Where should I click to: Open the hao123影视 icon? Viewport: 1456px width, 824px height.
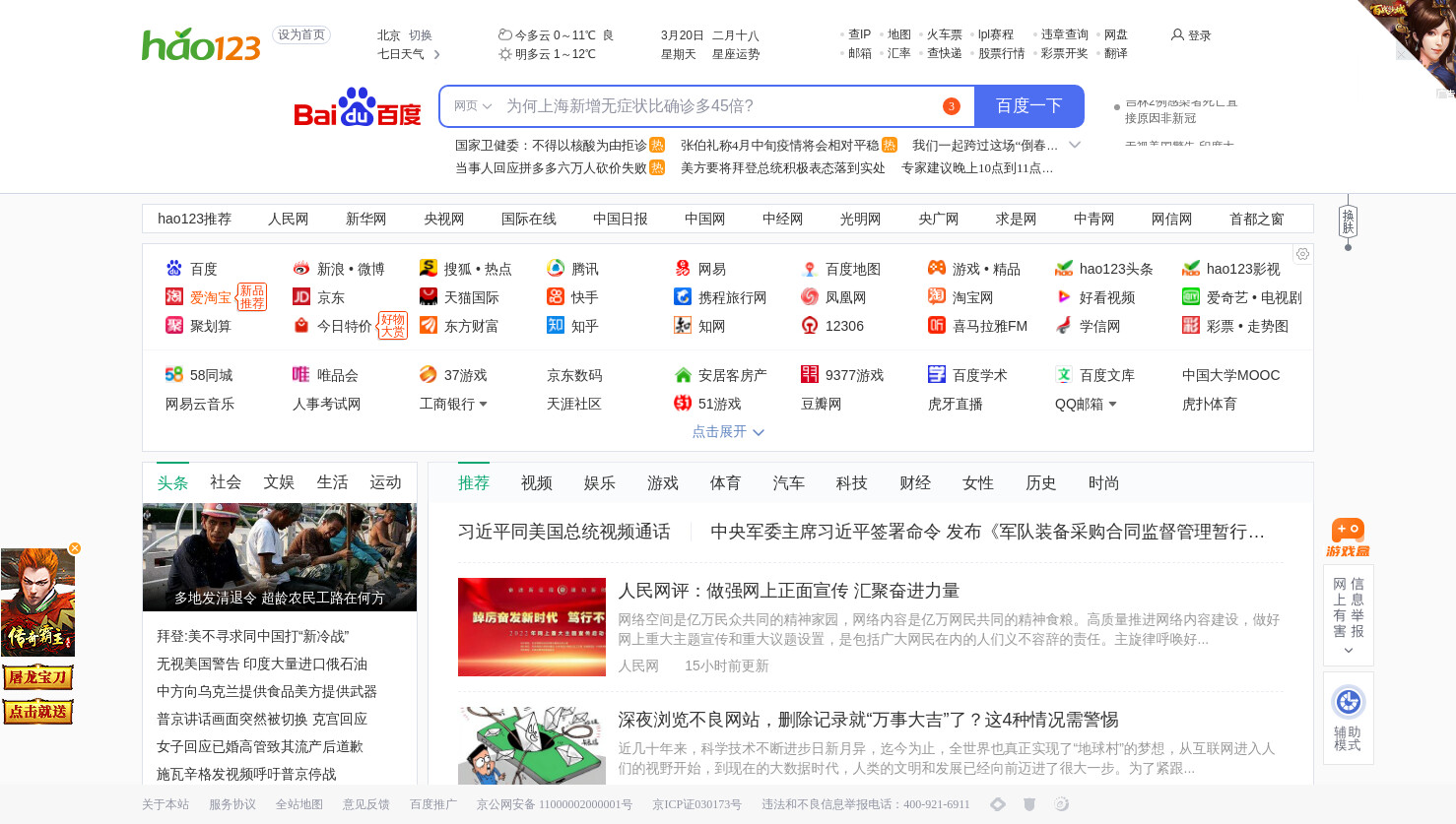pyautogui.click(x=1191, y=268)
